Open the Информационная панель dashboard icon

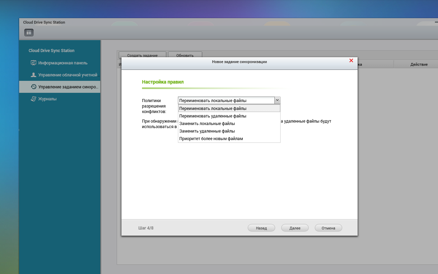(34, 63)
